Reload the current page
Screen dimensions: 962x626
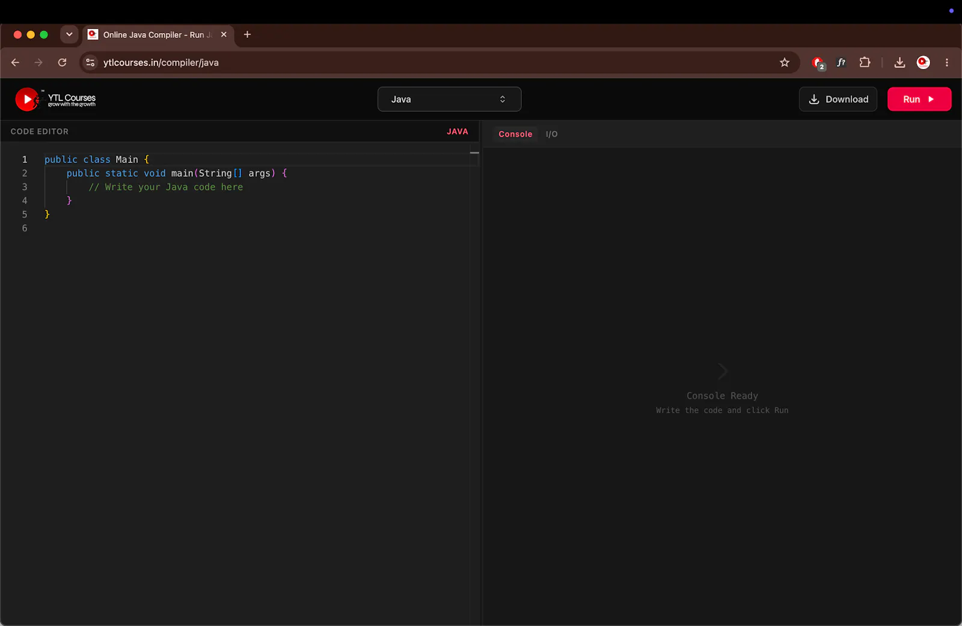(62, 63)
